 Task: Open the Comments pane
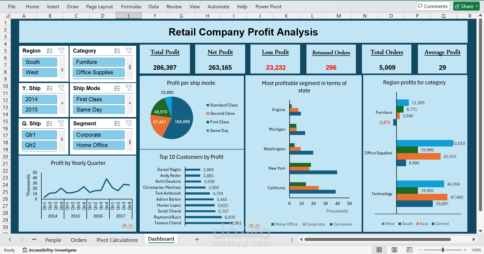click(x=433, y=6)
